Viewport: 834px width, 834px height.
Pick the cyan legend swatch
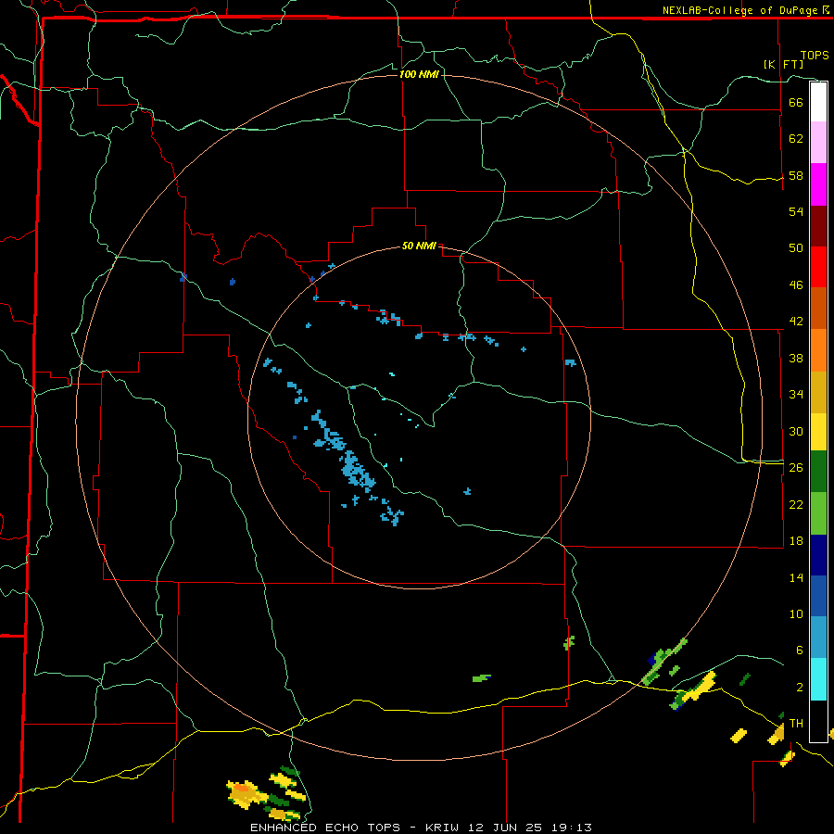click(818, 679)
